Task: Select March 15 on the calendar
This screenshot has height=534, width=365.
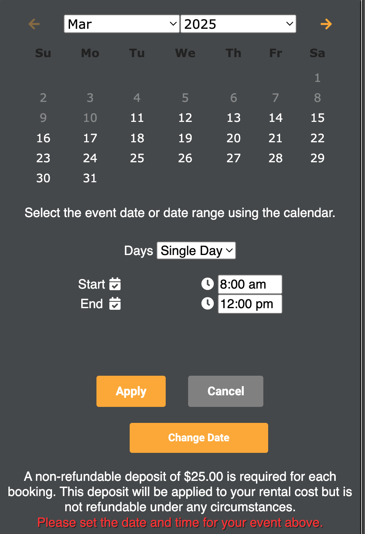Action: point(317,118)
